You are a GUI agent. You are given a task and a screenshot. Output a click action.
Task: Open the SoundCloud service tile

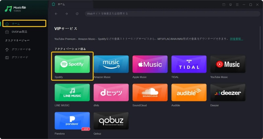click(x=150, y=92)
